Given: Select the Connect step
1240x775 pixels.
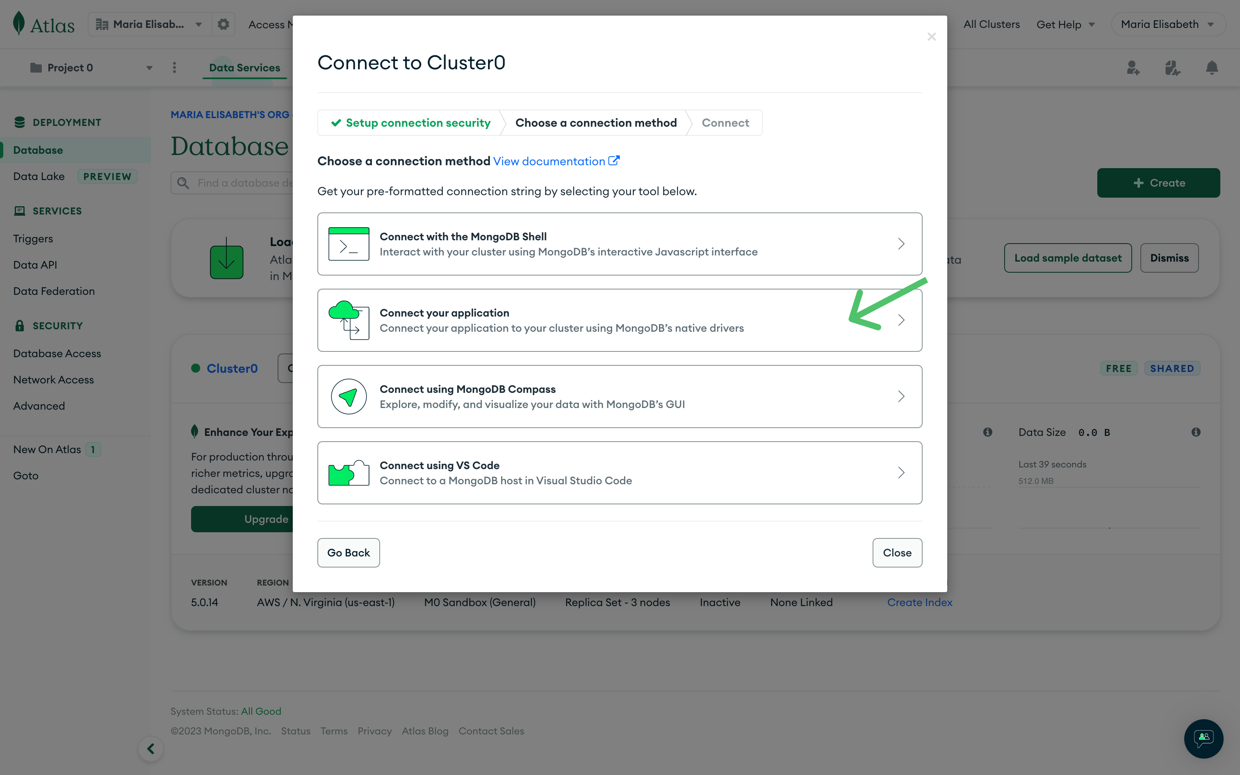Looking at the screenshot, I should coord(725,123).
